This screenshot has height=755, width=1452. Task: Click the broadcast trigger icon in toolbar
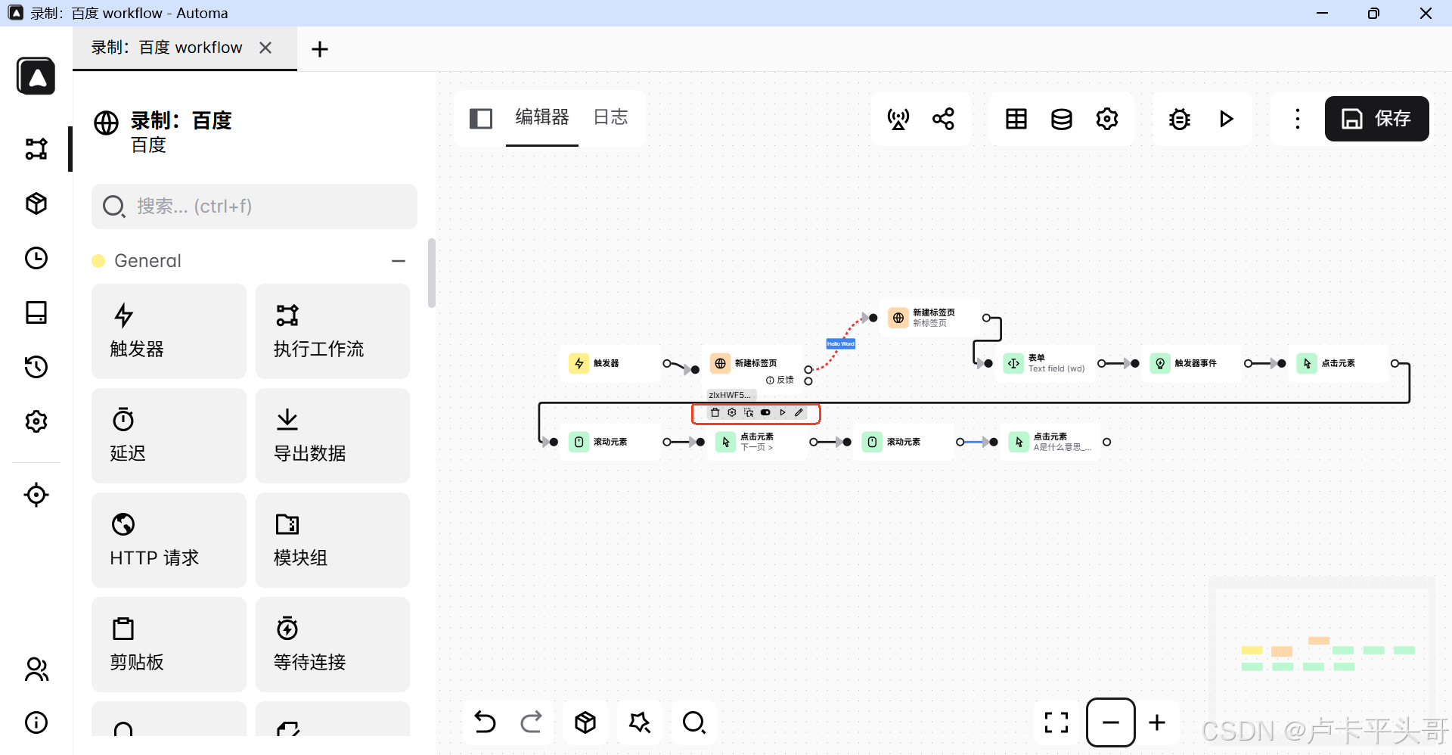898,119
